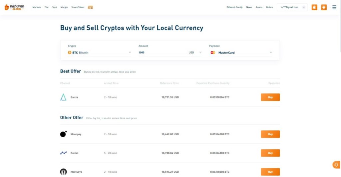Click the customer support headset icon

pyautogui.click(x=336, y=165)
